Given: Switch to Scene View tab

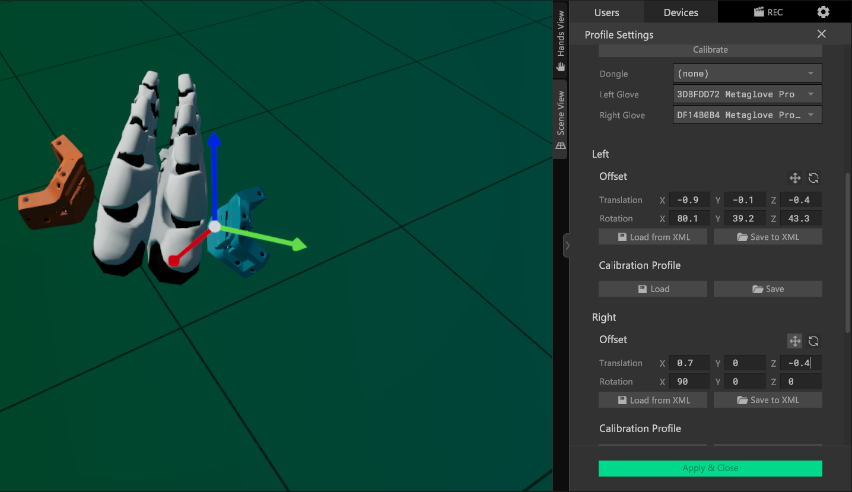Looking at the screenshot, I should [x=561, y=120].
